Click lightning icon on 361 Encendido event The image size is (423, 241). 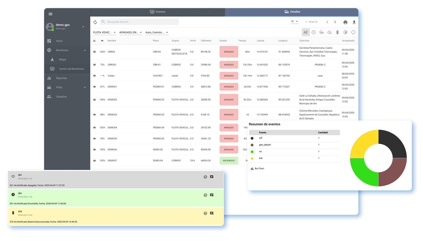coord(13,195)
